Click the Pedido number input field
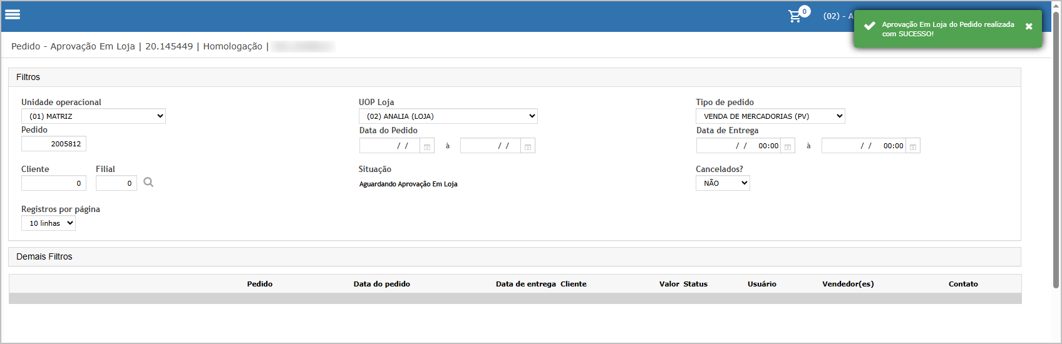1062x344 pixels. pyautogui.click(x=54, y=144)
